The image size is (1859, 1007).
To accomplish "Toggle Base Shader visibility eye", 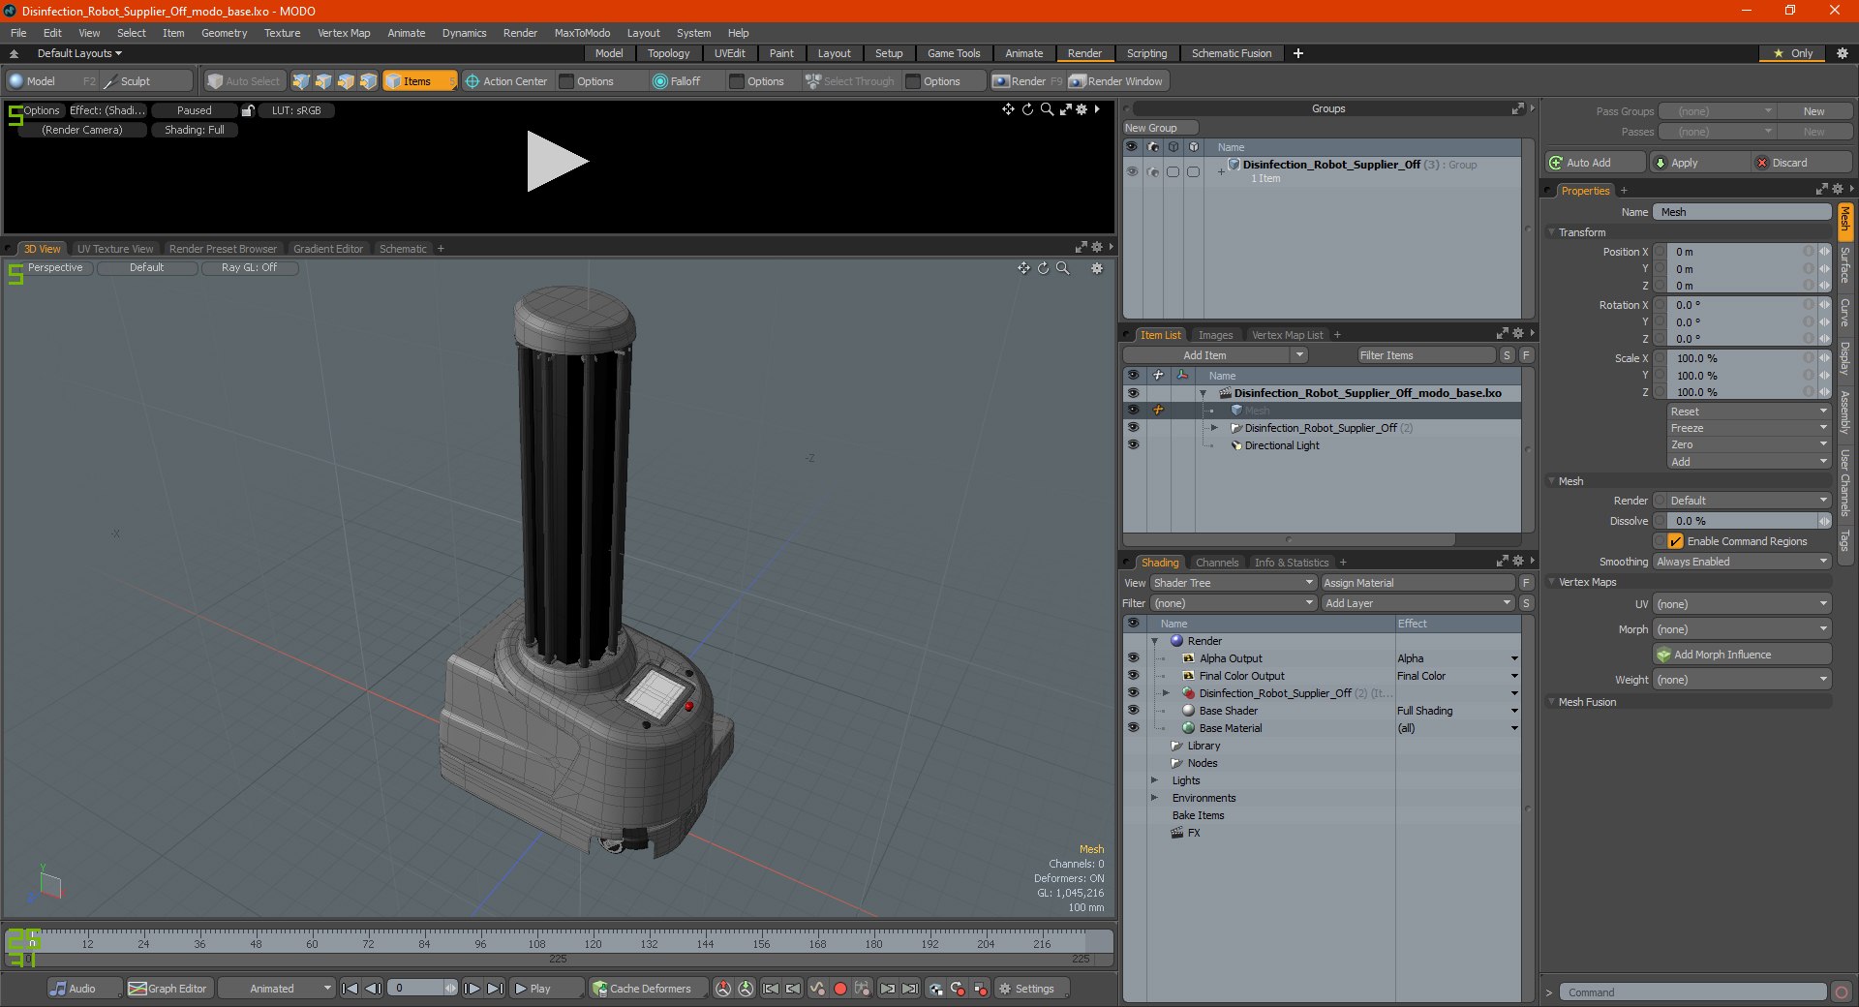I will coord(1133,710).
